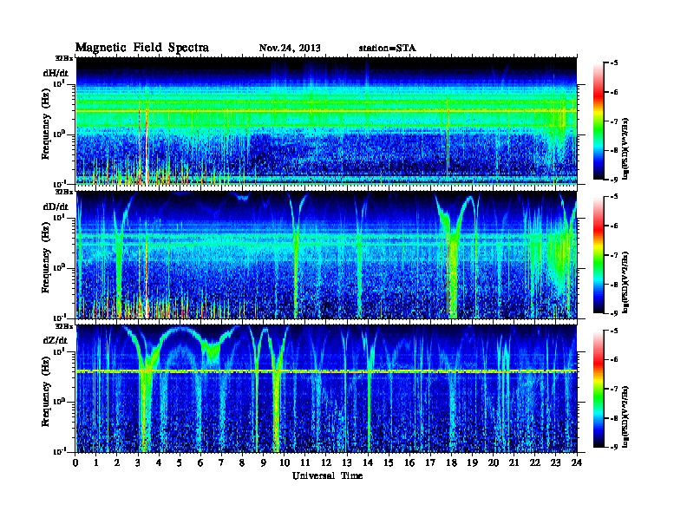Click hour tick label "12" on time axis
Viewport: 687px width, 531px height.
tap(326, 462)
